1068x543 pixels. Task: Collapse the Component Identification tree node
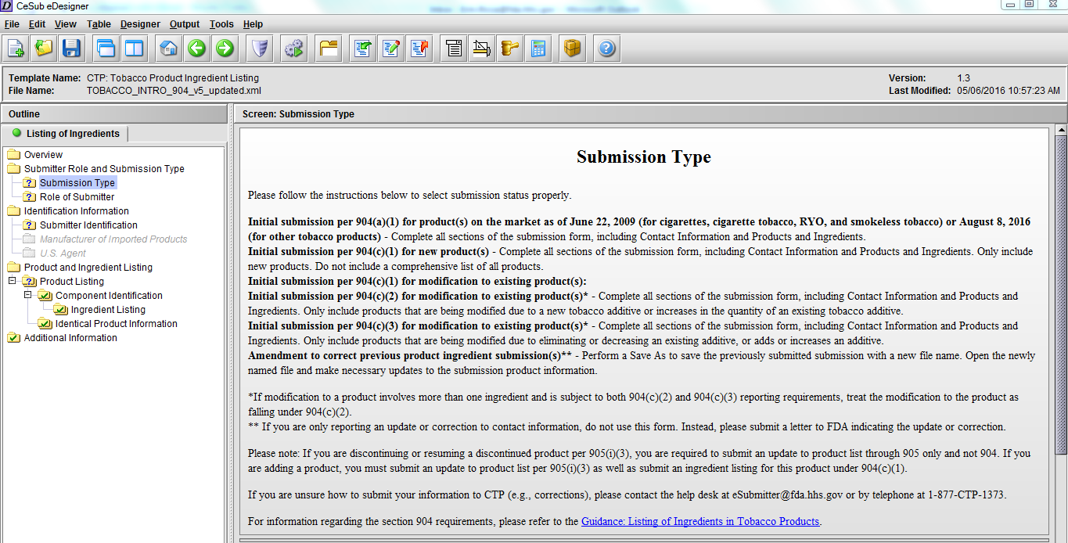[28, 295]
